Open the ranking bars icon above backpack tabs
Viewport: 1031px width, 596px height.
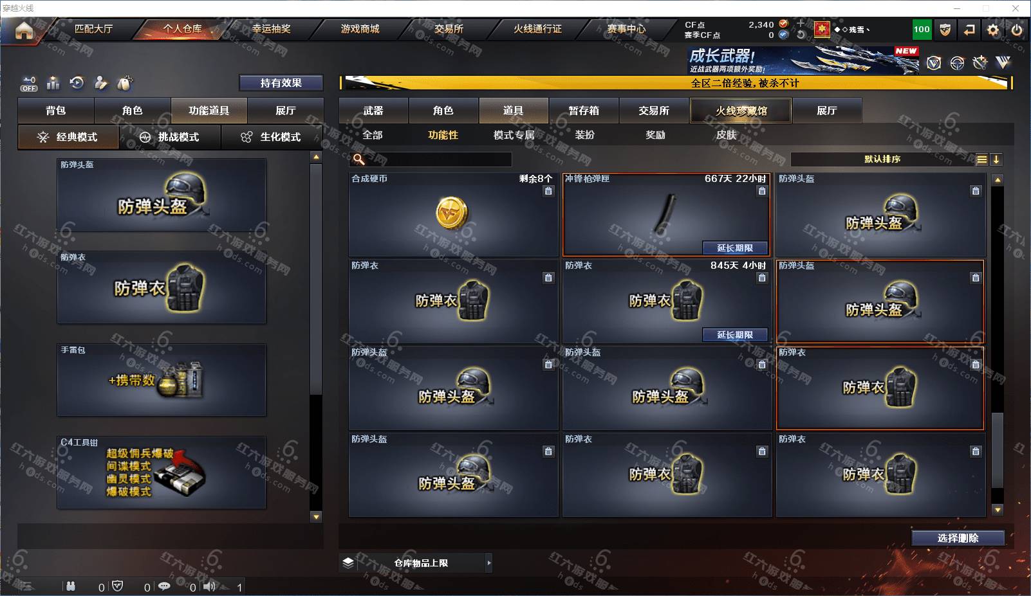pyautogui.click(x=53, y=83)
